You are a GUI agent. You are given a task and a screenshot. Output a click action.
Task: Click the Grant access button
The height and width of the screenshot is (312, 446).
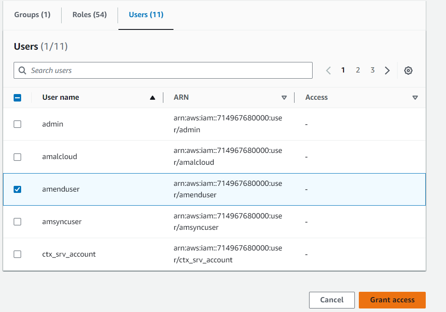coord(392,300)
